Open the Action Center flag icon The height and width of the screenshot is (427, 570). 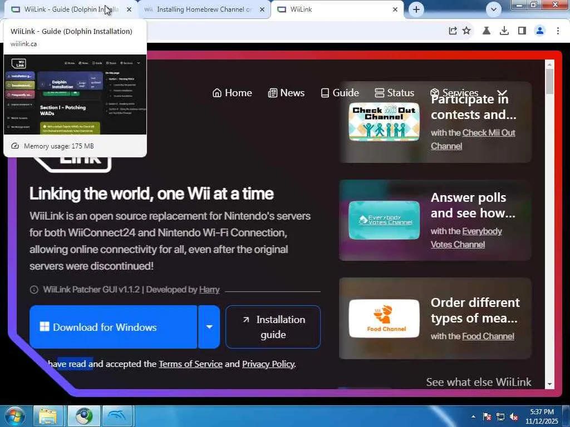[x=487, y=417]
